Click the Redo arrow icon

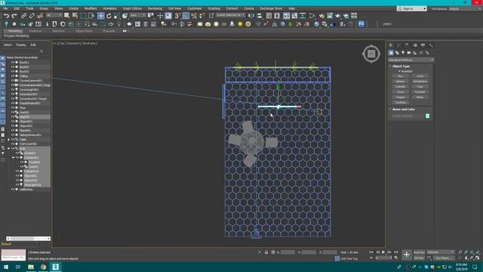click(x=14, y=16)
